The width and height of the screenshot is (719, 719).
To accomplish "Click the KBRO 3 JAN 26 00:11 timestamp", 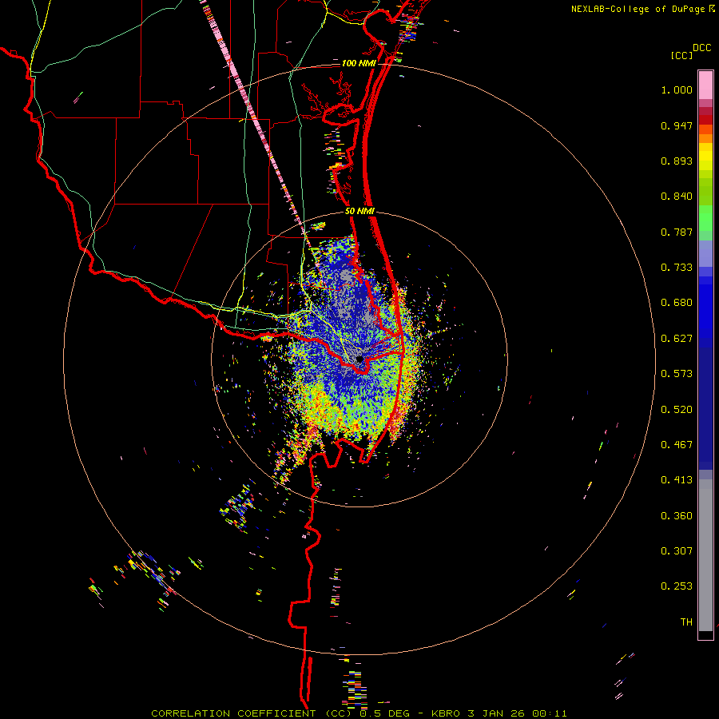I will (499, 713).
